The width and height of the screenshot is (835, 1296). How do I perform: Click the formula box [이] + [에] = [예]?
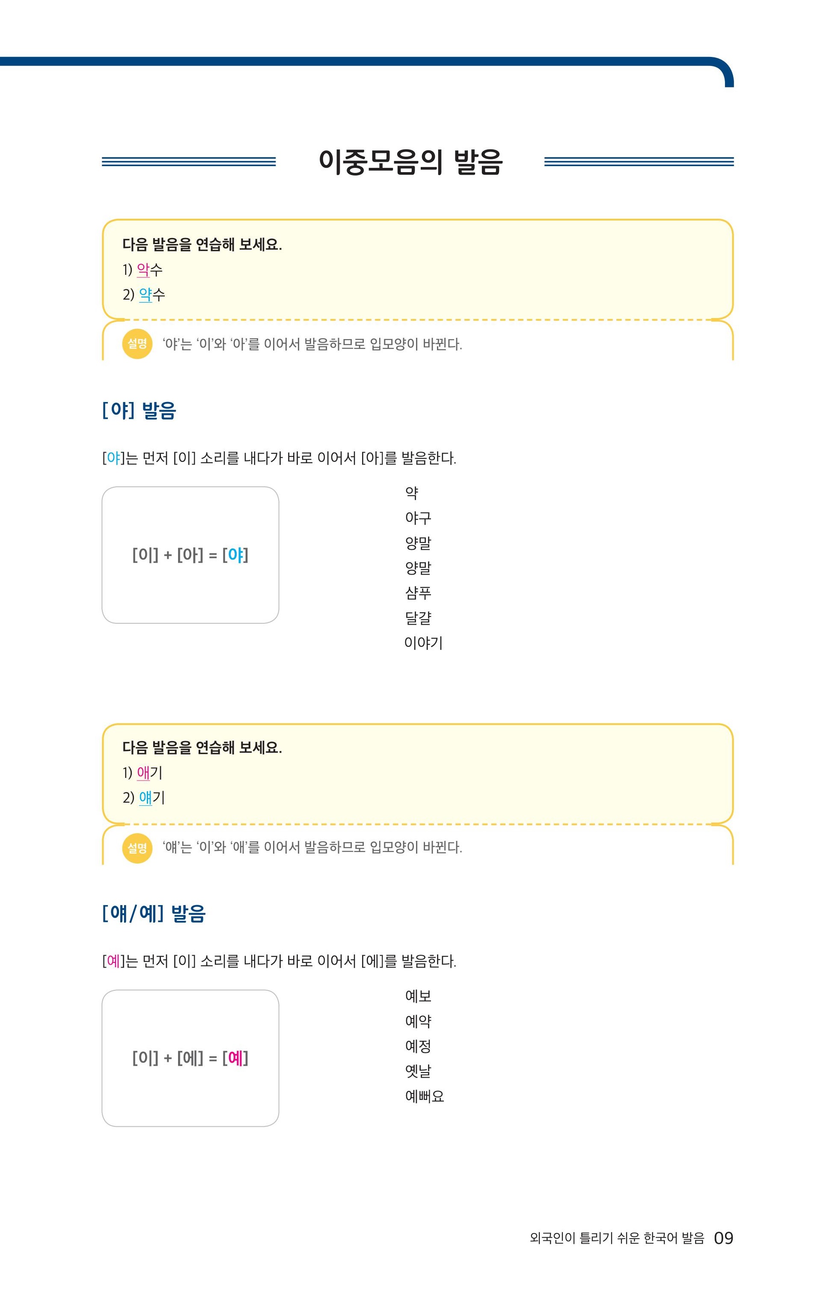click(190, 1058)
